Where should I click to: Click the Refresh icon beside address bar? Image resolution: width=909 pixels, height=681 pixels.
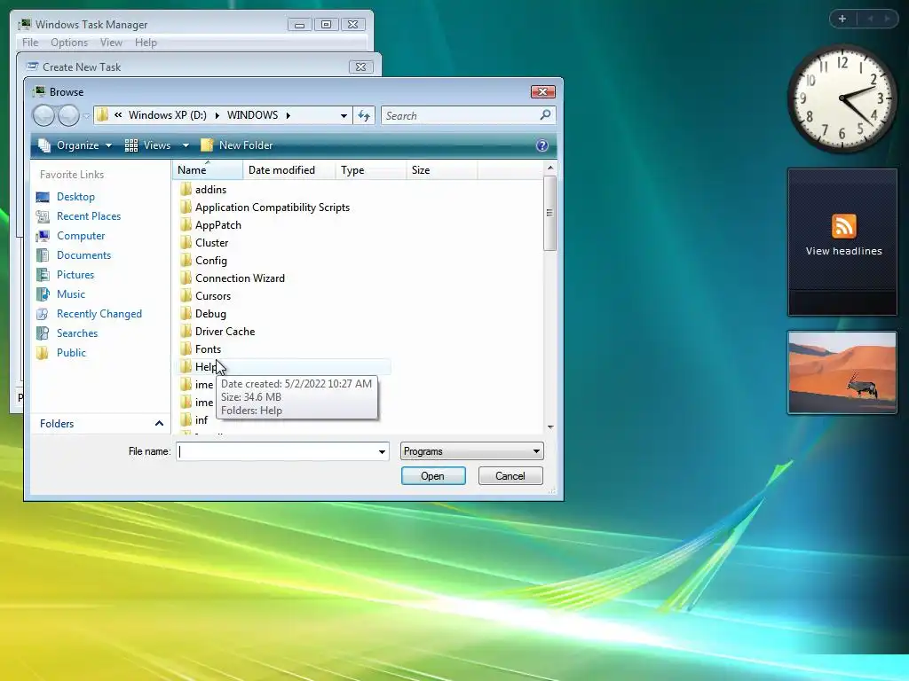[x=364, y=116]
